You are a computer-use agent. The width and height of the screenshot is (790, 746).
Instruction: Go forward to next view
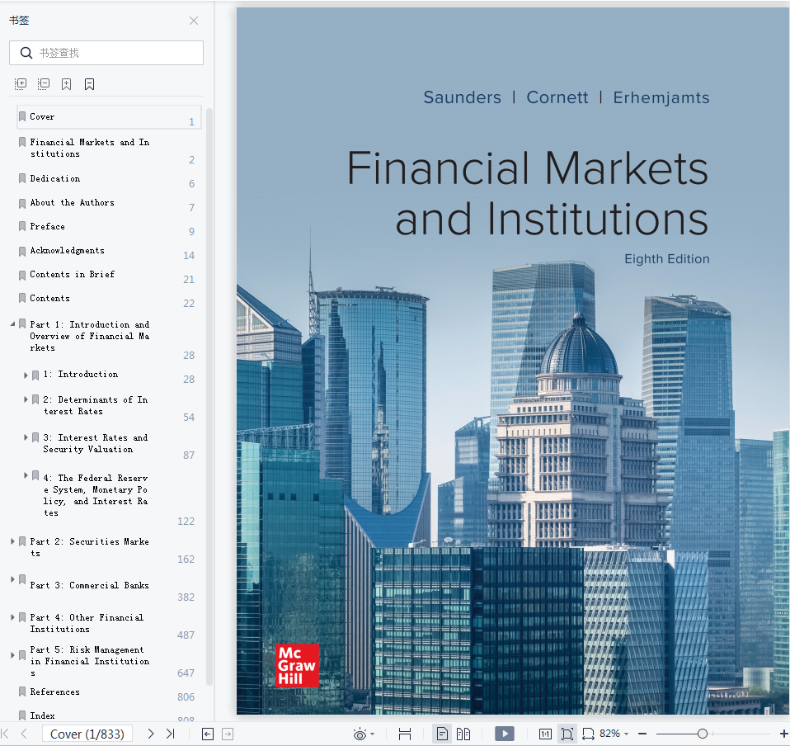228,734
